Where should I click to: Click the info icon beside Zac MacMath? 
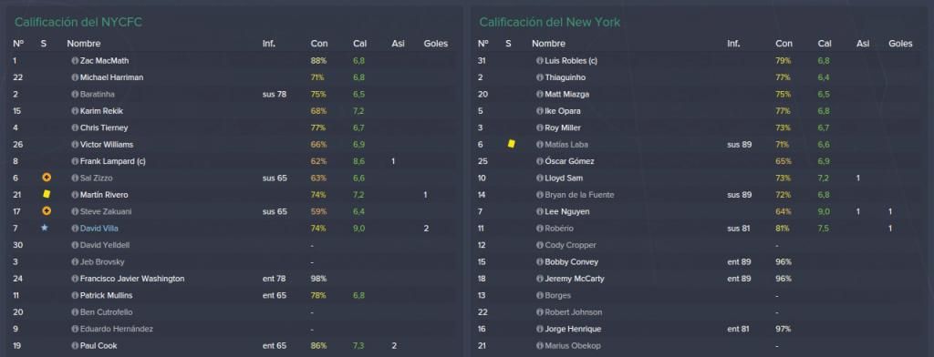(x=75, y=61)
